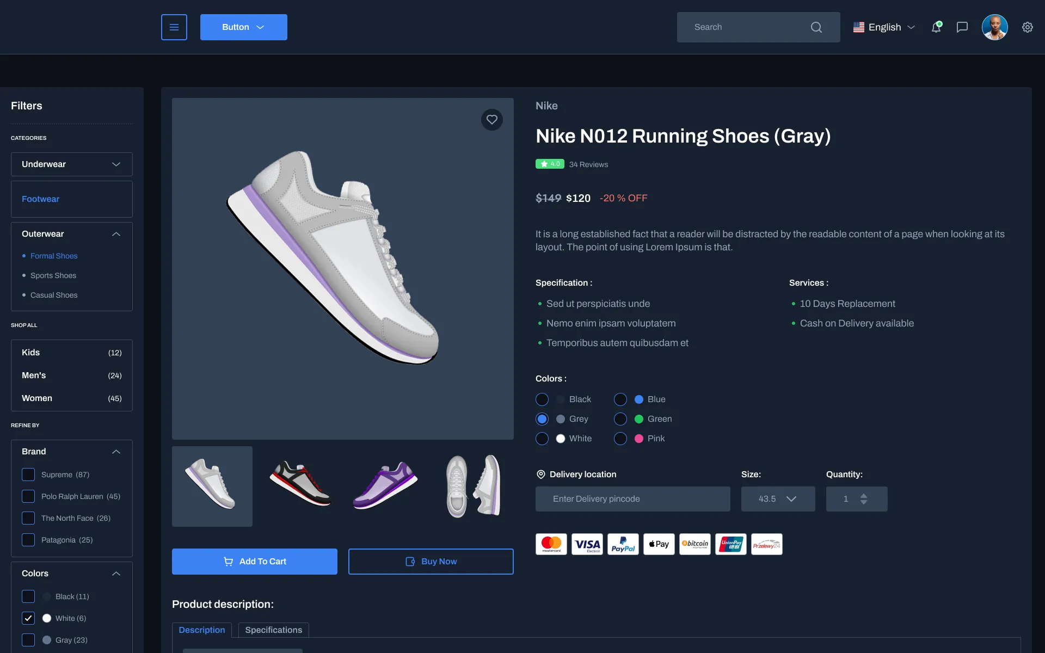Check the Supreme brand filter
The image size is (1045, 653).
(x=28, y=475)
